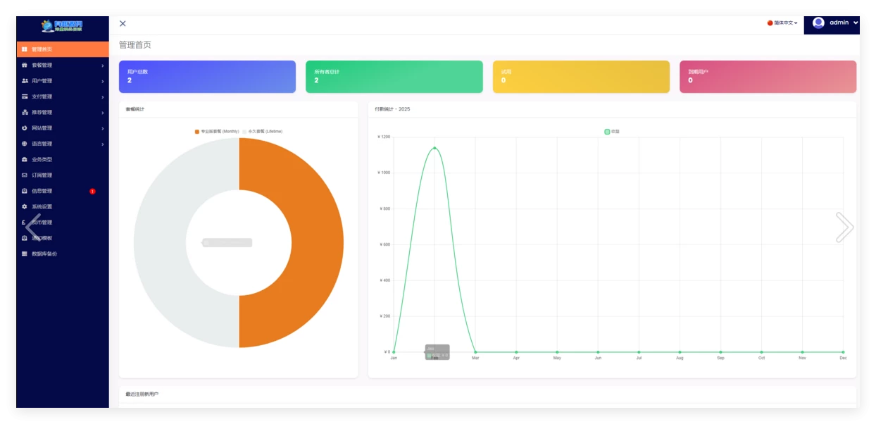Click the 到期用户 pink statistics card
Viewport: 876px width, 424px height.
click(x=768, y=77)
